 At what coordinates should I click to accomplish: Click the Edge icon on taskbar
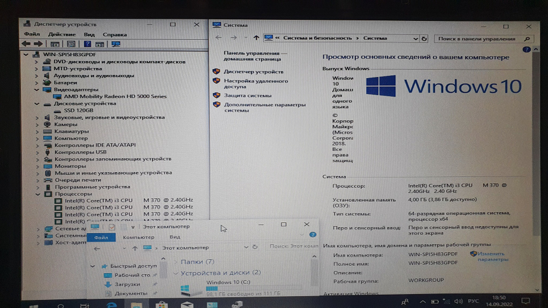pyautogui.click(x=112, y=305)
